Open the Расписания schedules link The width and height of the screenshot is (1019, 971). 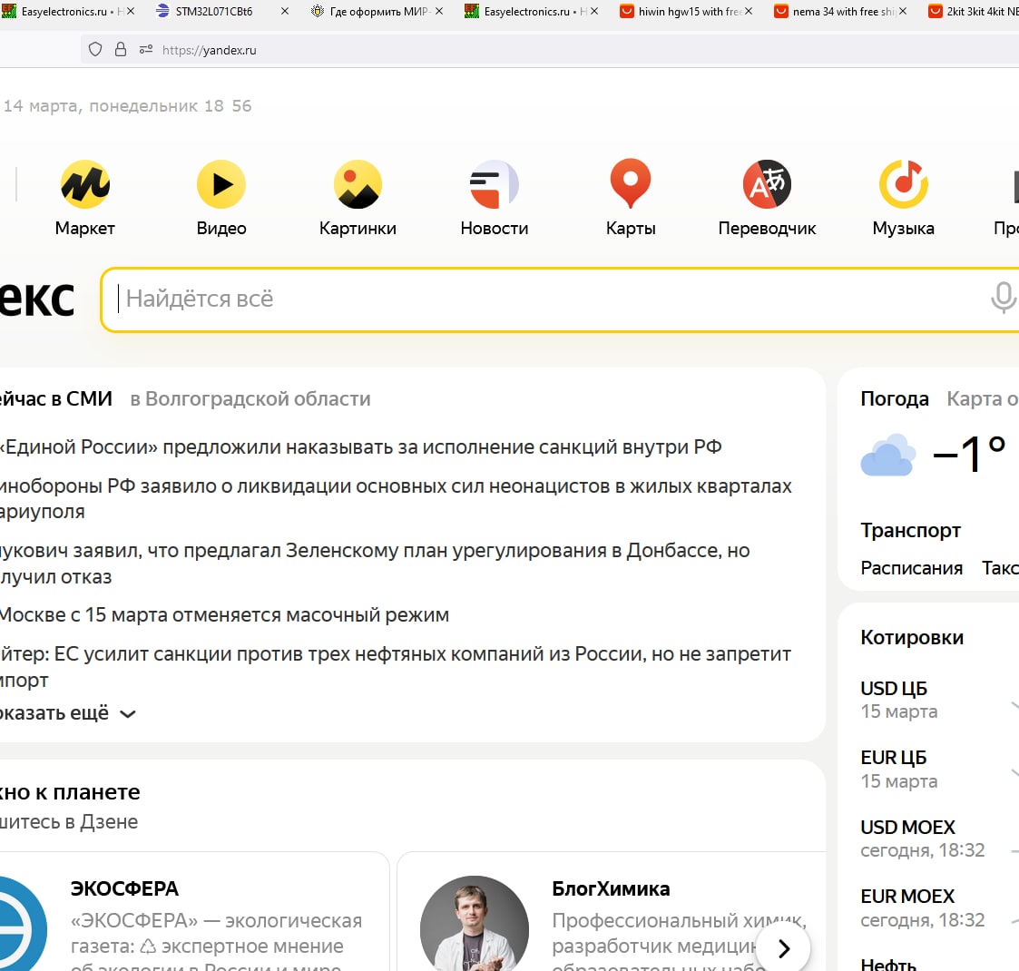[911, 568]
